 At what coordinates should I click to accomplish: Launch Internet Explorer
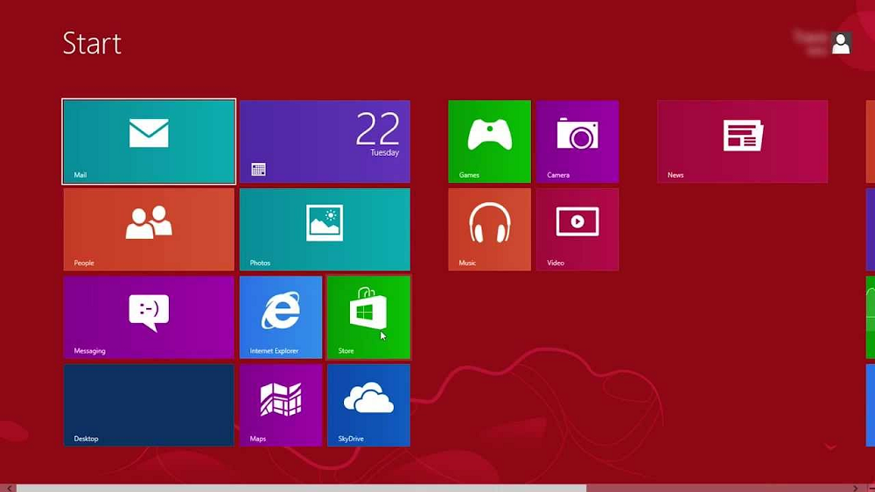[x=281, y=317]
